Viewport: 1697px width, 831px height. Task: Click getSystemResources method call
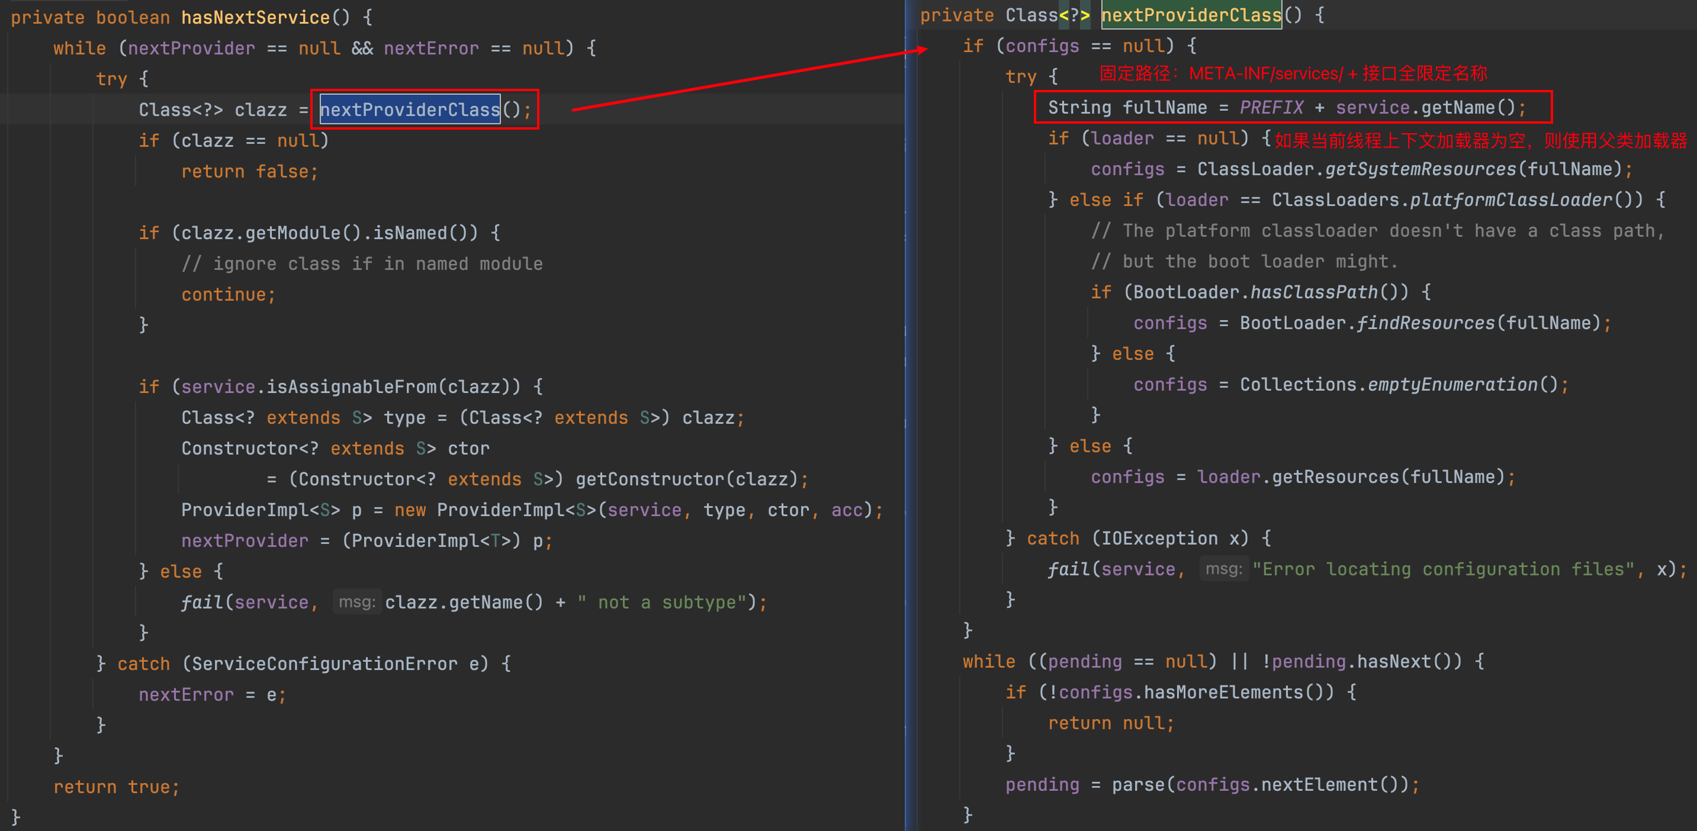click(1421, 169)
